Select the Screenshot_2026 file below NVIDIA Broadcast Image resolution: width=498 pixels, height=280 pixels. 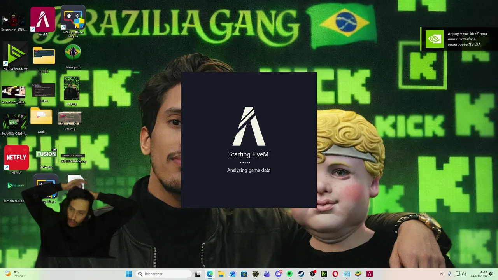pyautogui.click(x=14, y=95)
